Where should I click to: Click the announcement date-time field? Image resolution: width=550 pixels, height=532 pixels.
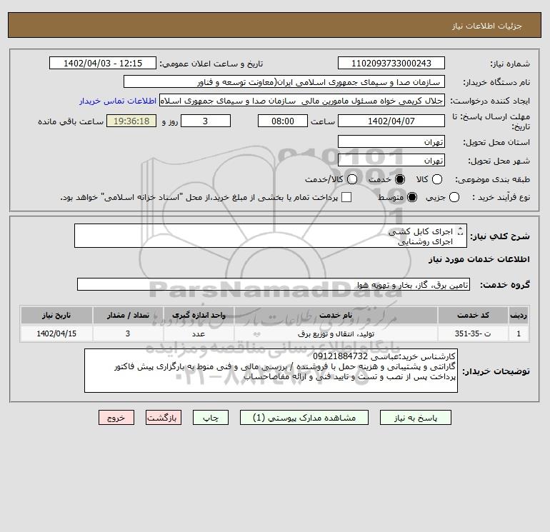[102, 63]
